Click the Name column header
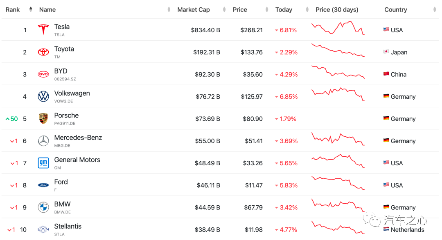 tap(47, 9)
